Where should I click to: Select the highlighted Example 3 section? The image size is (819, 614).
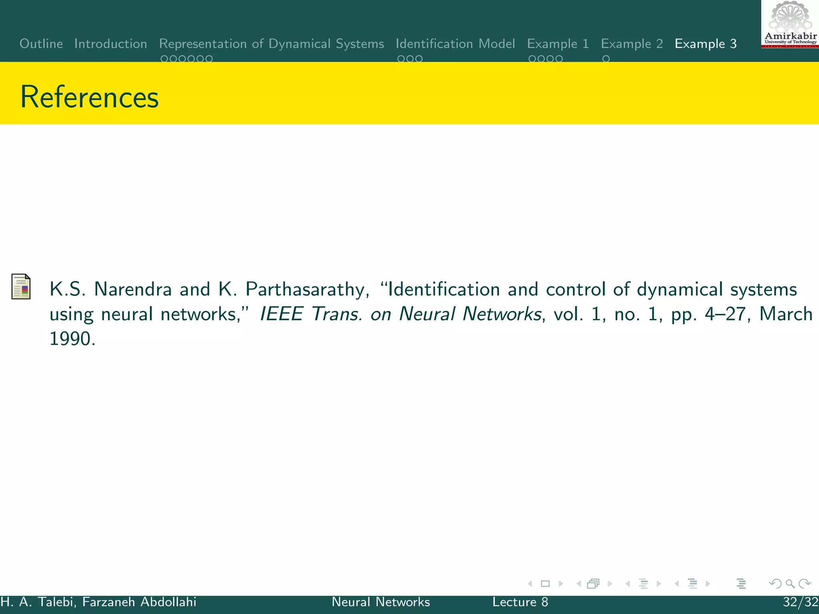[x=706, y=44]
